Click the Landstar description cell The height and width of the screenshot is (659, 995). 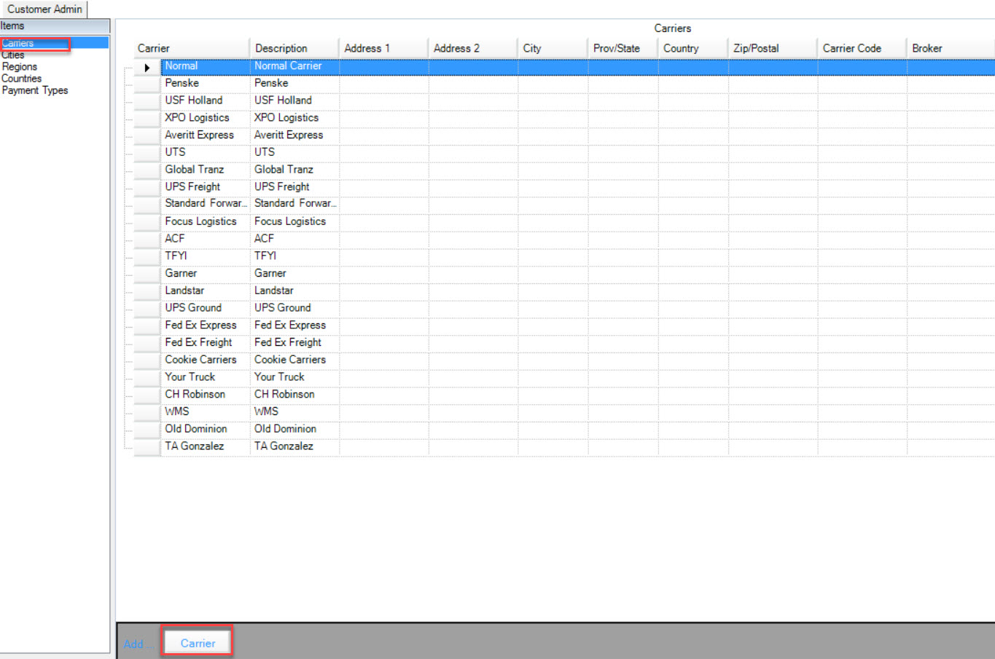tap(294, 291)
